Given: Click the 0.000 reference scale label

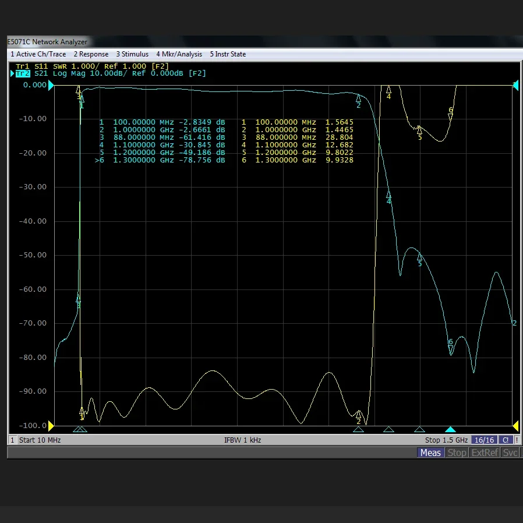Looking at the screenshot, I should point(35,85).
